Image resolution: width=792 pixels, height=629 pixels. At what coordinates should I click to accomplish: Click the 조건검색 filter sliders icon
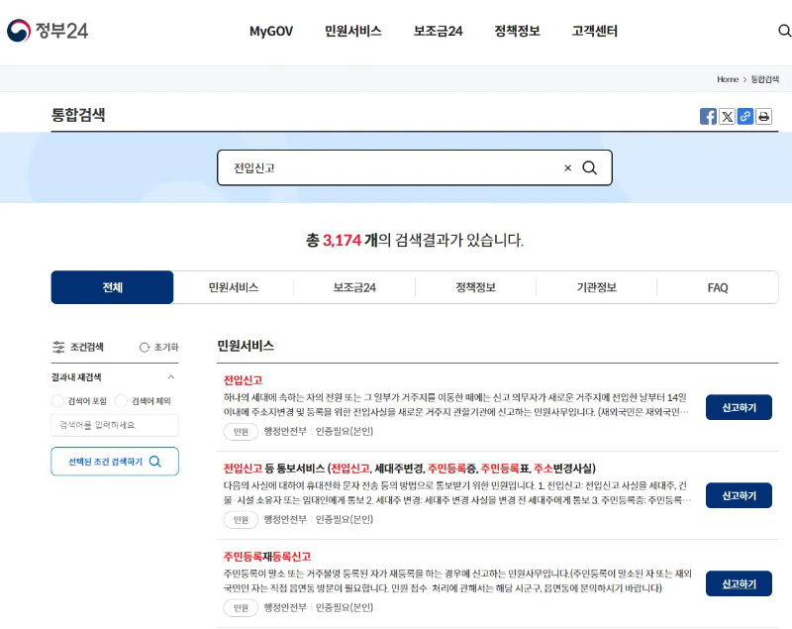pyautogui.click(x=56, y=347)
